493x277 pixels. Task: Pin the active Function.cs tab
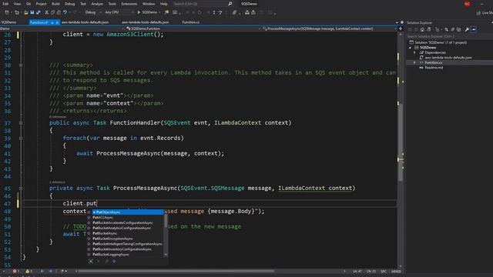coord(52,22)
